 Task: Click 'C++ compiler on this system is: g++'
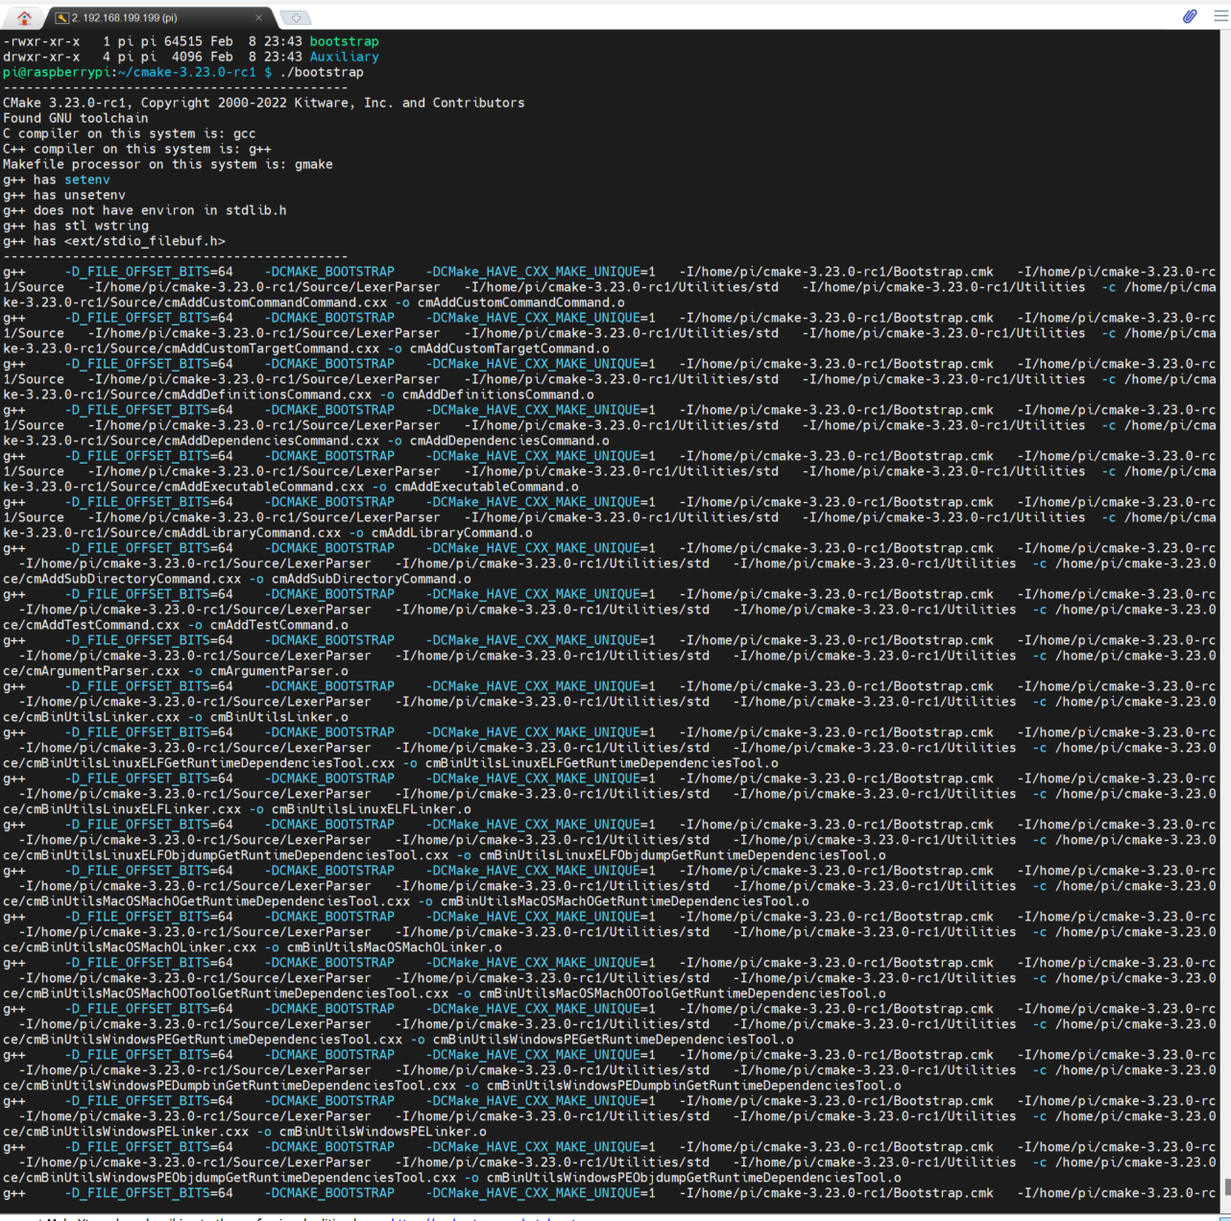point(136,149)
